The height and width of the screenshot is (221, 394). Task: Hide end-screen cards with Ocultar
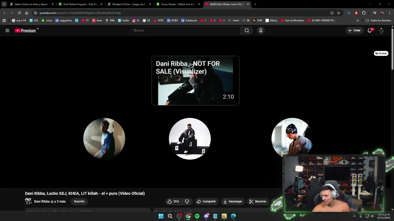pos(381,53)
